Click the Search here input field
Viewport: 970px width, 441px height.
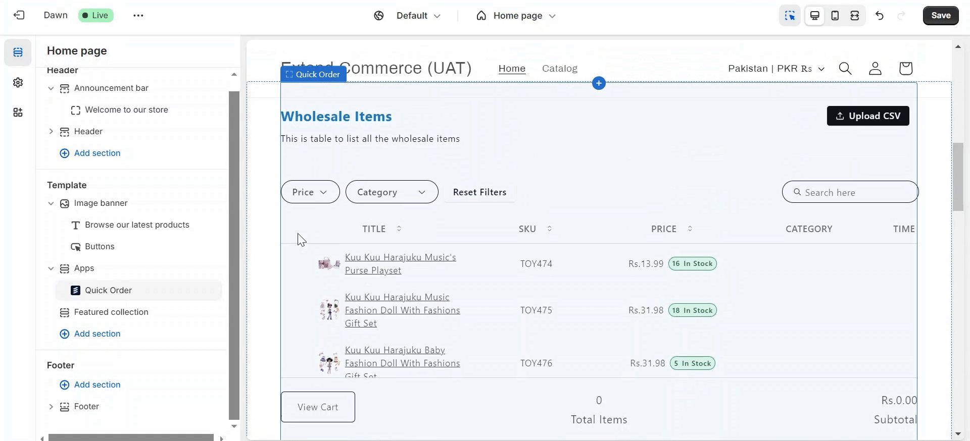coord(850,192)
